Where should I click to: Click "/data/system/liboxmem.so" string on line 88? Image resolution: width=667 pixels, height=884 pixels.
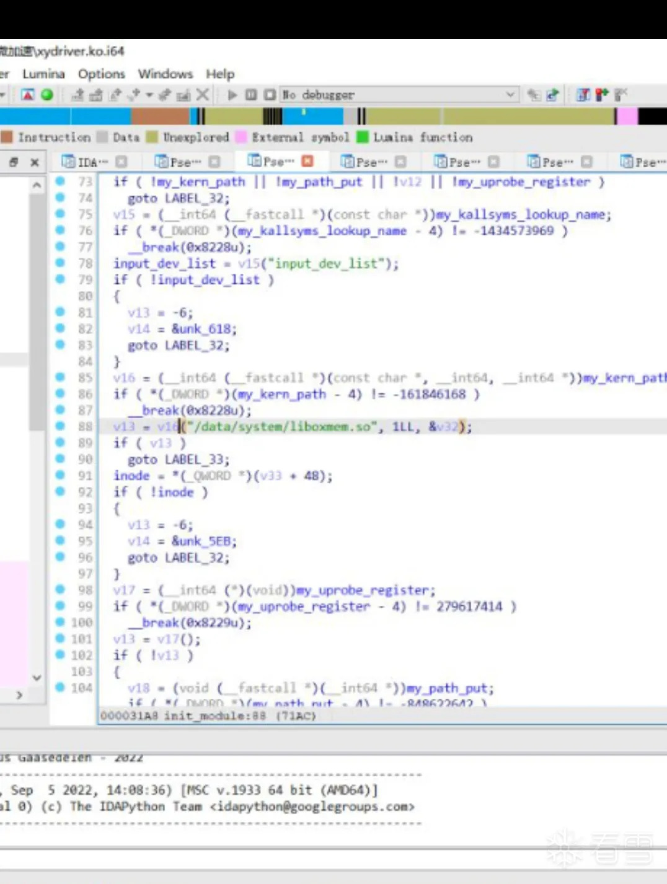(x=283, y=426)
